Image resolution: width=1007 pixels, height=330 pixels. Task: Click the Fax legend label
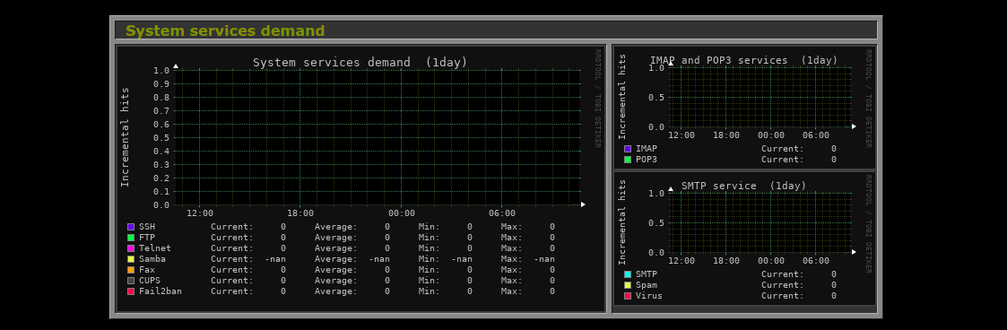(147, 270)
